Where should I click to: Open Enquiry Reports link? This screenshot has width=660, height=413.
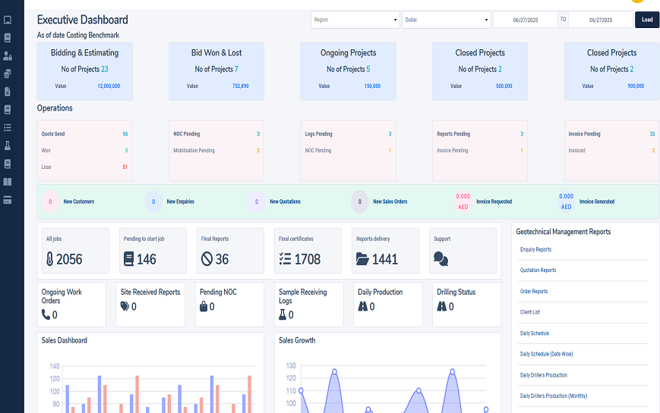tap(535, 249)
